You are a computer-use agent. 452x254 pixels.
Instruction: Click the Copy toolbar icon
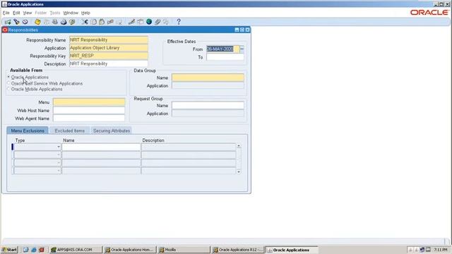point(93,22)
